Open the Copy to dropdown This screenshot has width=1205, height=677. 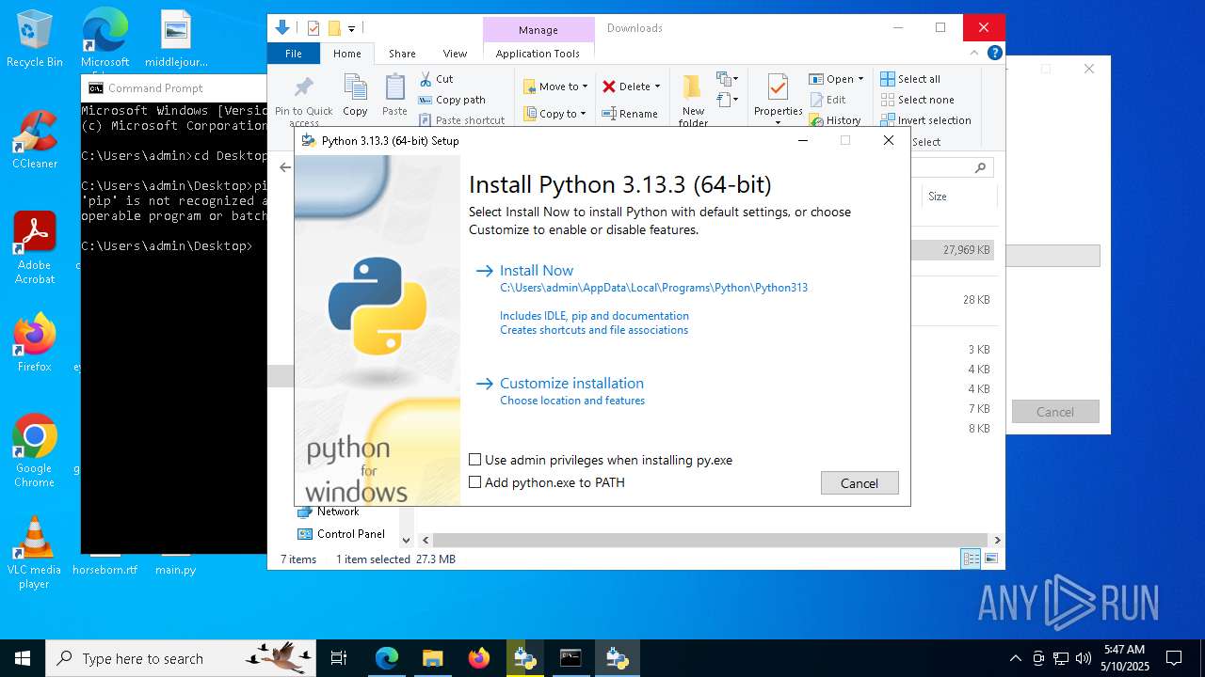pyautogui.click(x=555, y=114)
